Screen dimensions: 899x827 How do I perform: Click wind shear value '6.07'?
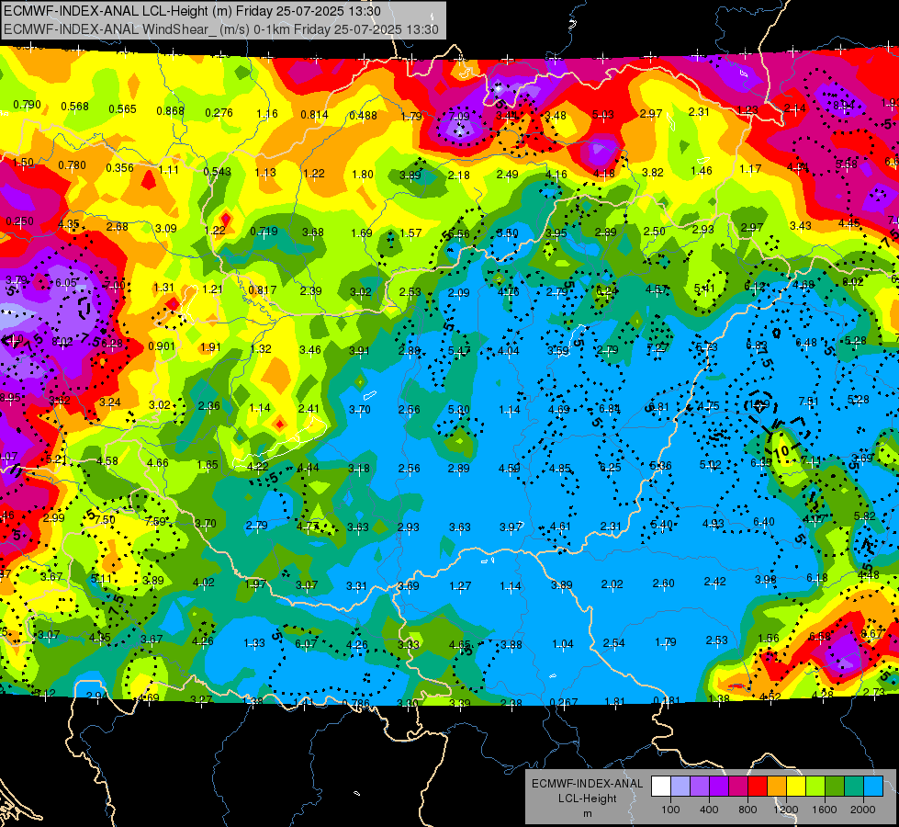(306, 644)
